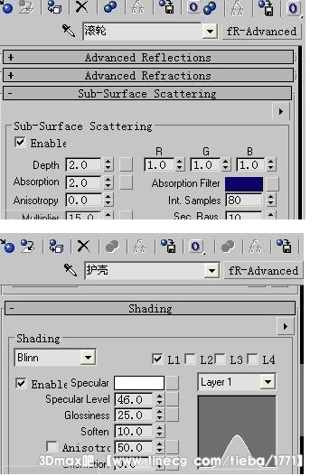Click map button beside Absorption Filter swatch
The width and height of the screenshot is (329, 476).
272,184
